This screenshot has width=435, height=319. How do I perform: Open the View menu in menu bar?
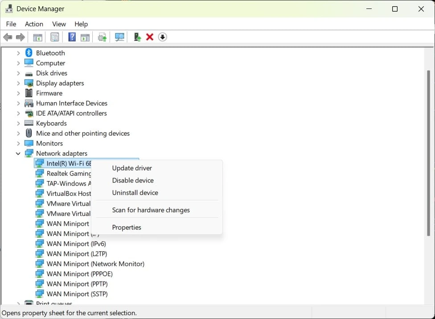point(59,24)
